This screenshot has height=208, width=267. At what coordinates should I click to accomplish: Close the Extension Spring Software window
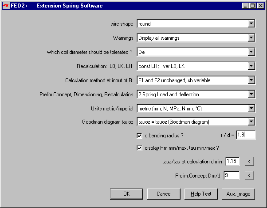(259, 6)
